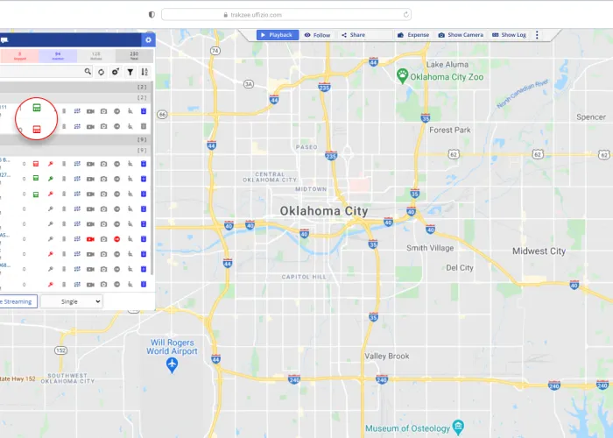Screen dimensions: 613x438
Task: Open the Single streaming mode dropdown
Action: [72, 301]
